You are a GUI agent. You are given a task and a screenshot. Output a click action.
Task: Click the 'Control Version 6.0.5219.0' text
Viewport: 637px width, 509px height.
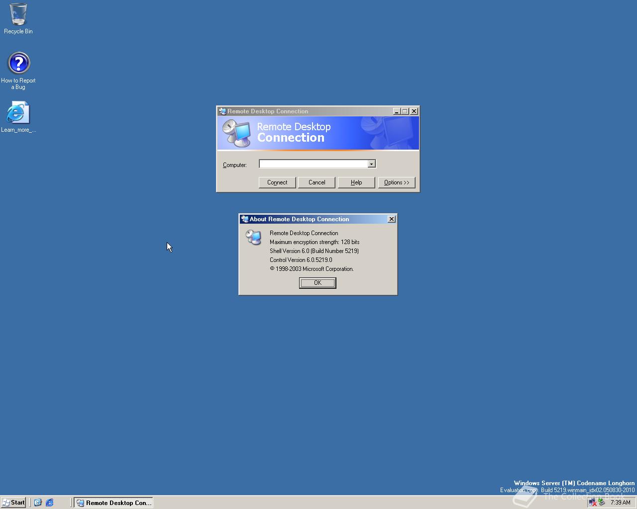tap(301, 260)
